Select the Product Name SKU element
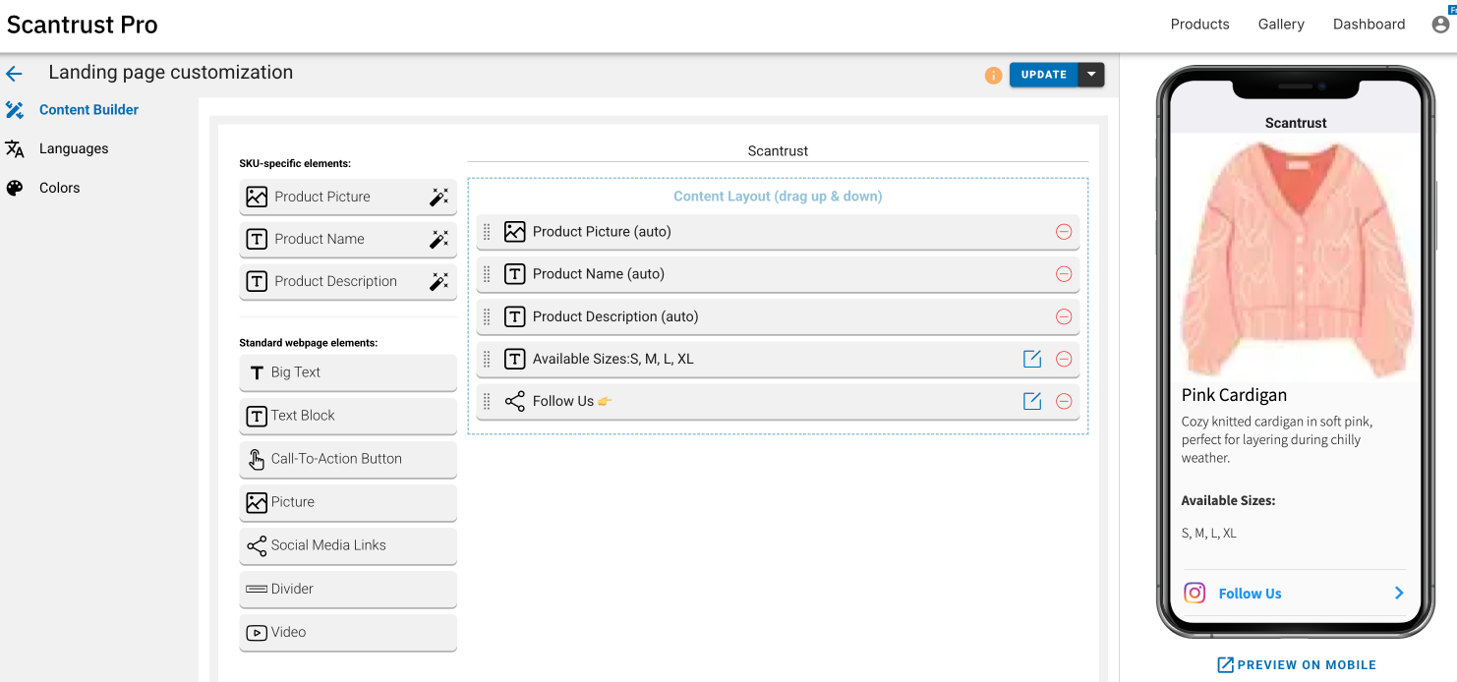This screenshot has width=1457, height=682. (x=348, y=239)
